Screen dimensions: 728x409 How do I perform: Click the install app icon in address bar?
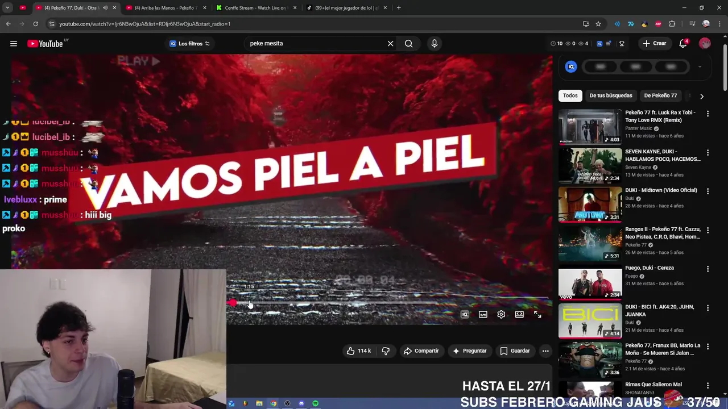pyautogui.click(x=586, y=24)
